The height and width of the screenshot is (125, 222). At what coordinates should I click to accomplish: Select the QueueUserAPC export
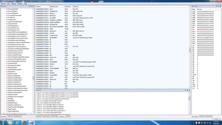coord(13,63)
